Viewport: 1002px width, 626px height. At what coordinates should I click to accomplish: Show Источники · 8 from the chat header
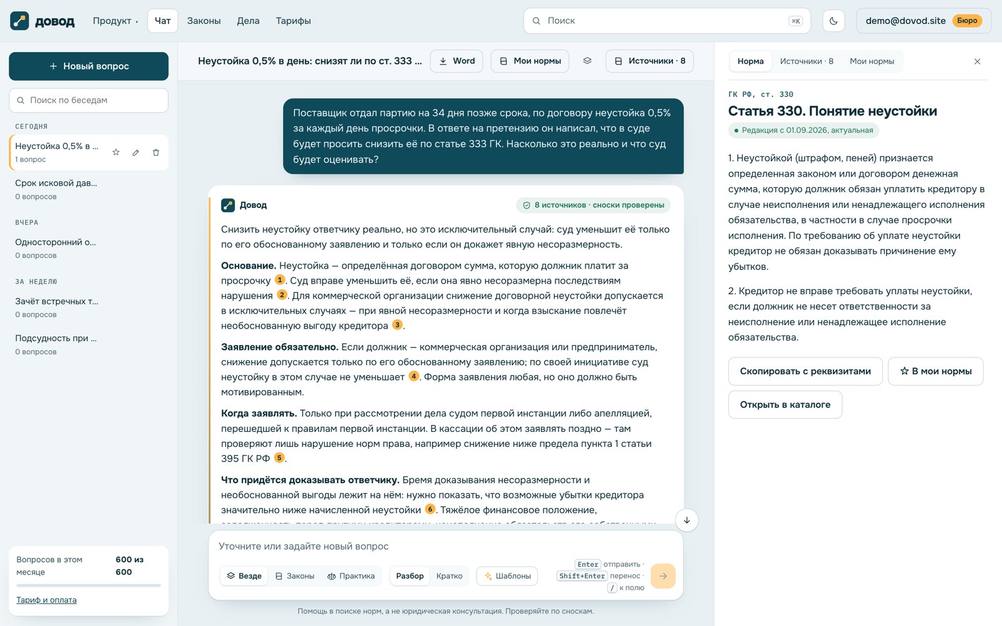click(650, 61)
